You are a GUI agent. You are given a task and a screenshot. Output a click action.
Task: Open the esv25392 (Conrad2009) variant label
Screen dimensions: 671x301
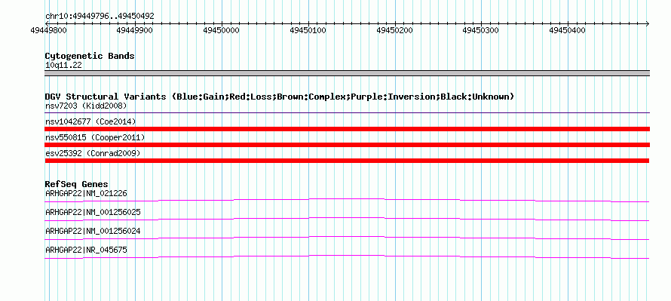coord(93,153)
